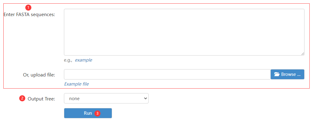The image size is (317, 125).
Task: Click the "Output Tree:" label
Action: [x=41, y=99]
